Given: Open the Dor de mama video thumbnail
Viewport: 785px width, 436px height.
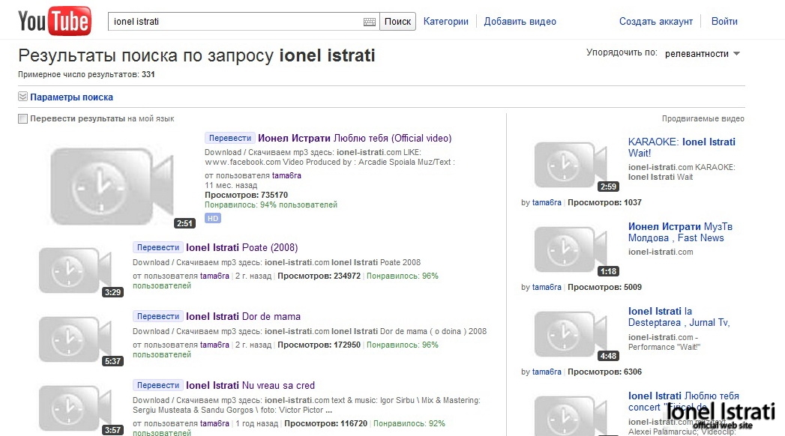Looking at the screenshot, I should click(x=75, y=339).
